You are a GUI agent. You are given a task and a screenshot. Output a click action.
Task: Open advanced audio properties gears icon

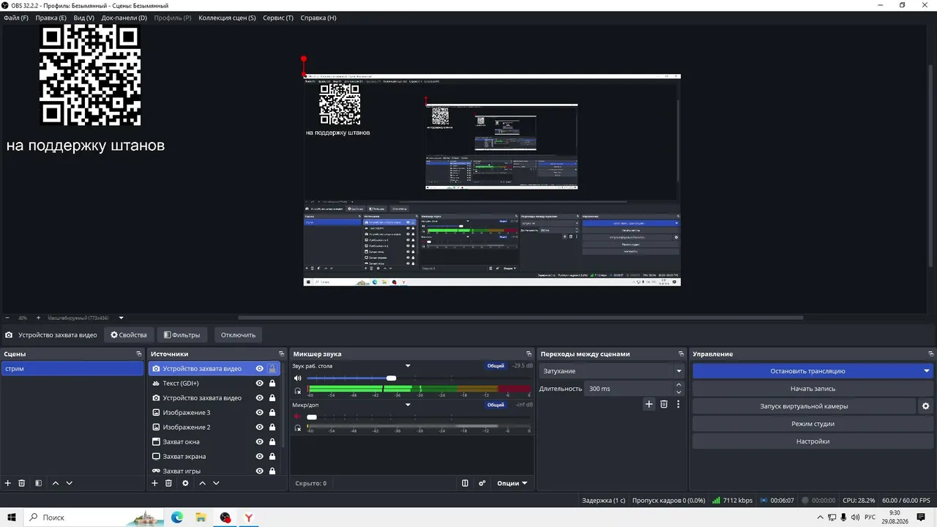point(482,483)
